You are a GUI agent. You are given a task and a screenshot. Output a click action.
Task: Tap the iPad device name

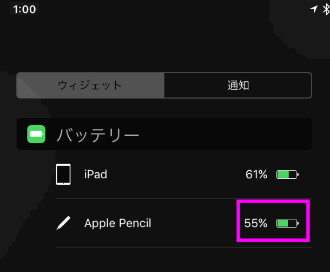pos(96,174)
